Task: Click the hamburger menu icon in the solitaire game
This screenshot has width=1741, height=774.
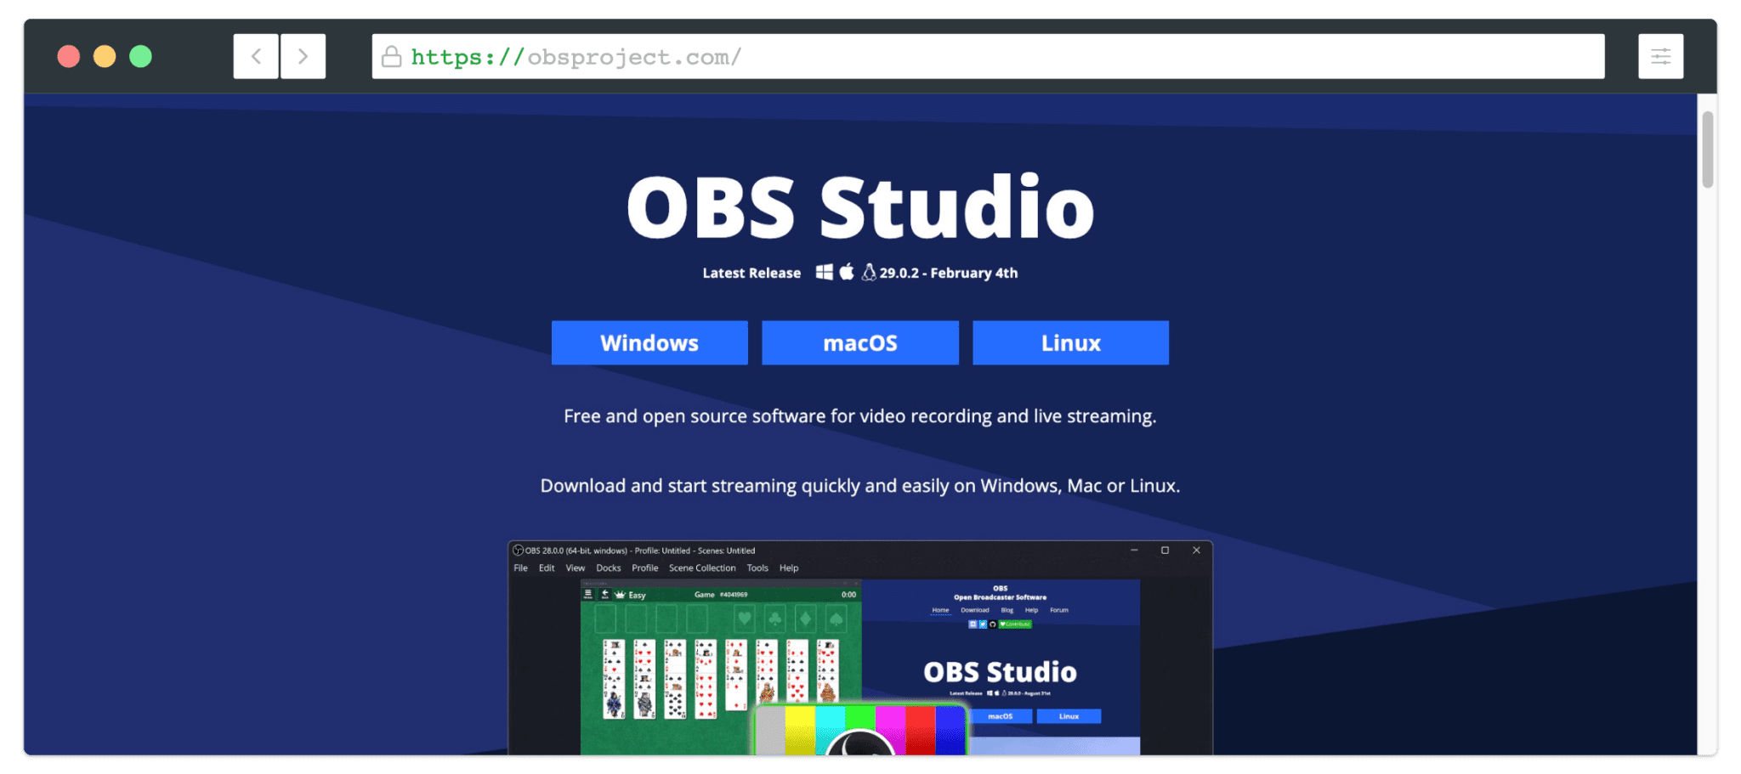Action: [589, 594]
